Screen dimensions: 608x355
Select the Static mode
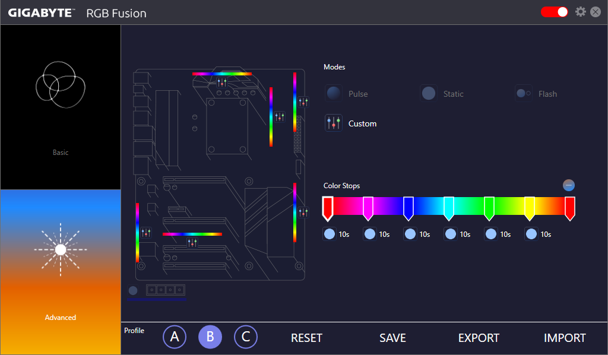coord(429,93)
